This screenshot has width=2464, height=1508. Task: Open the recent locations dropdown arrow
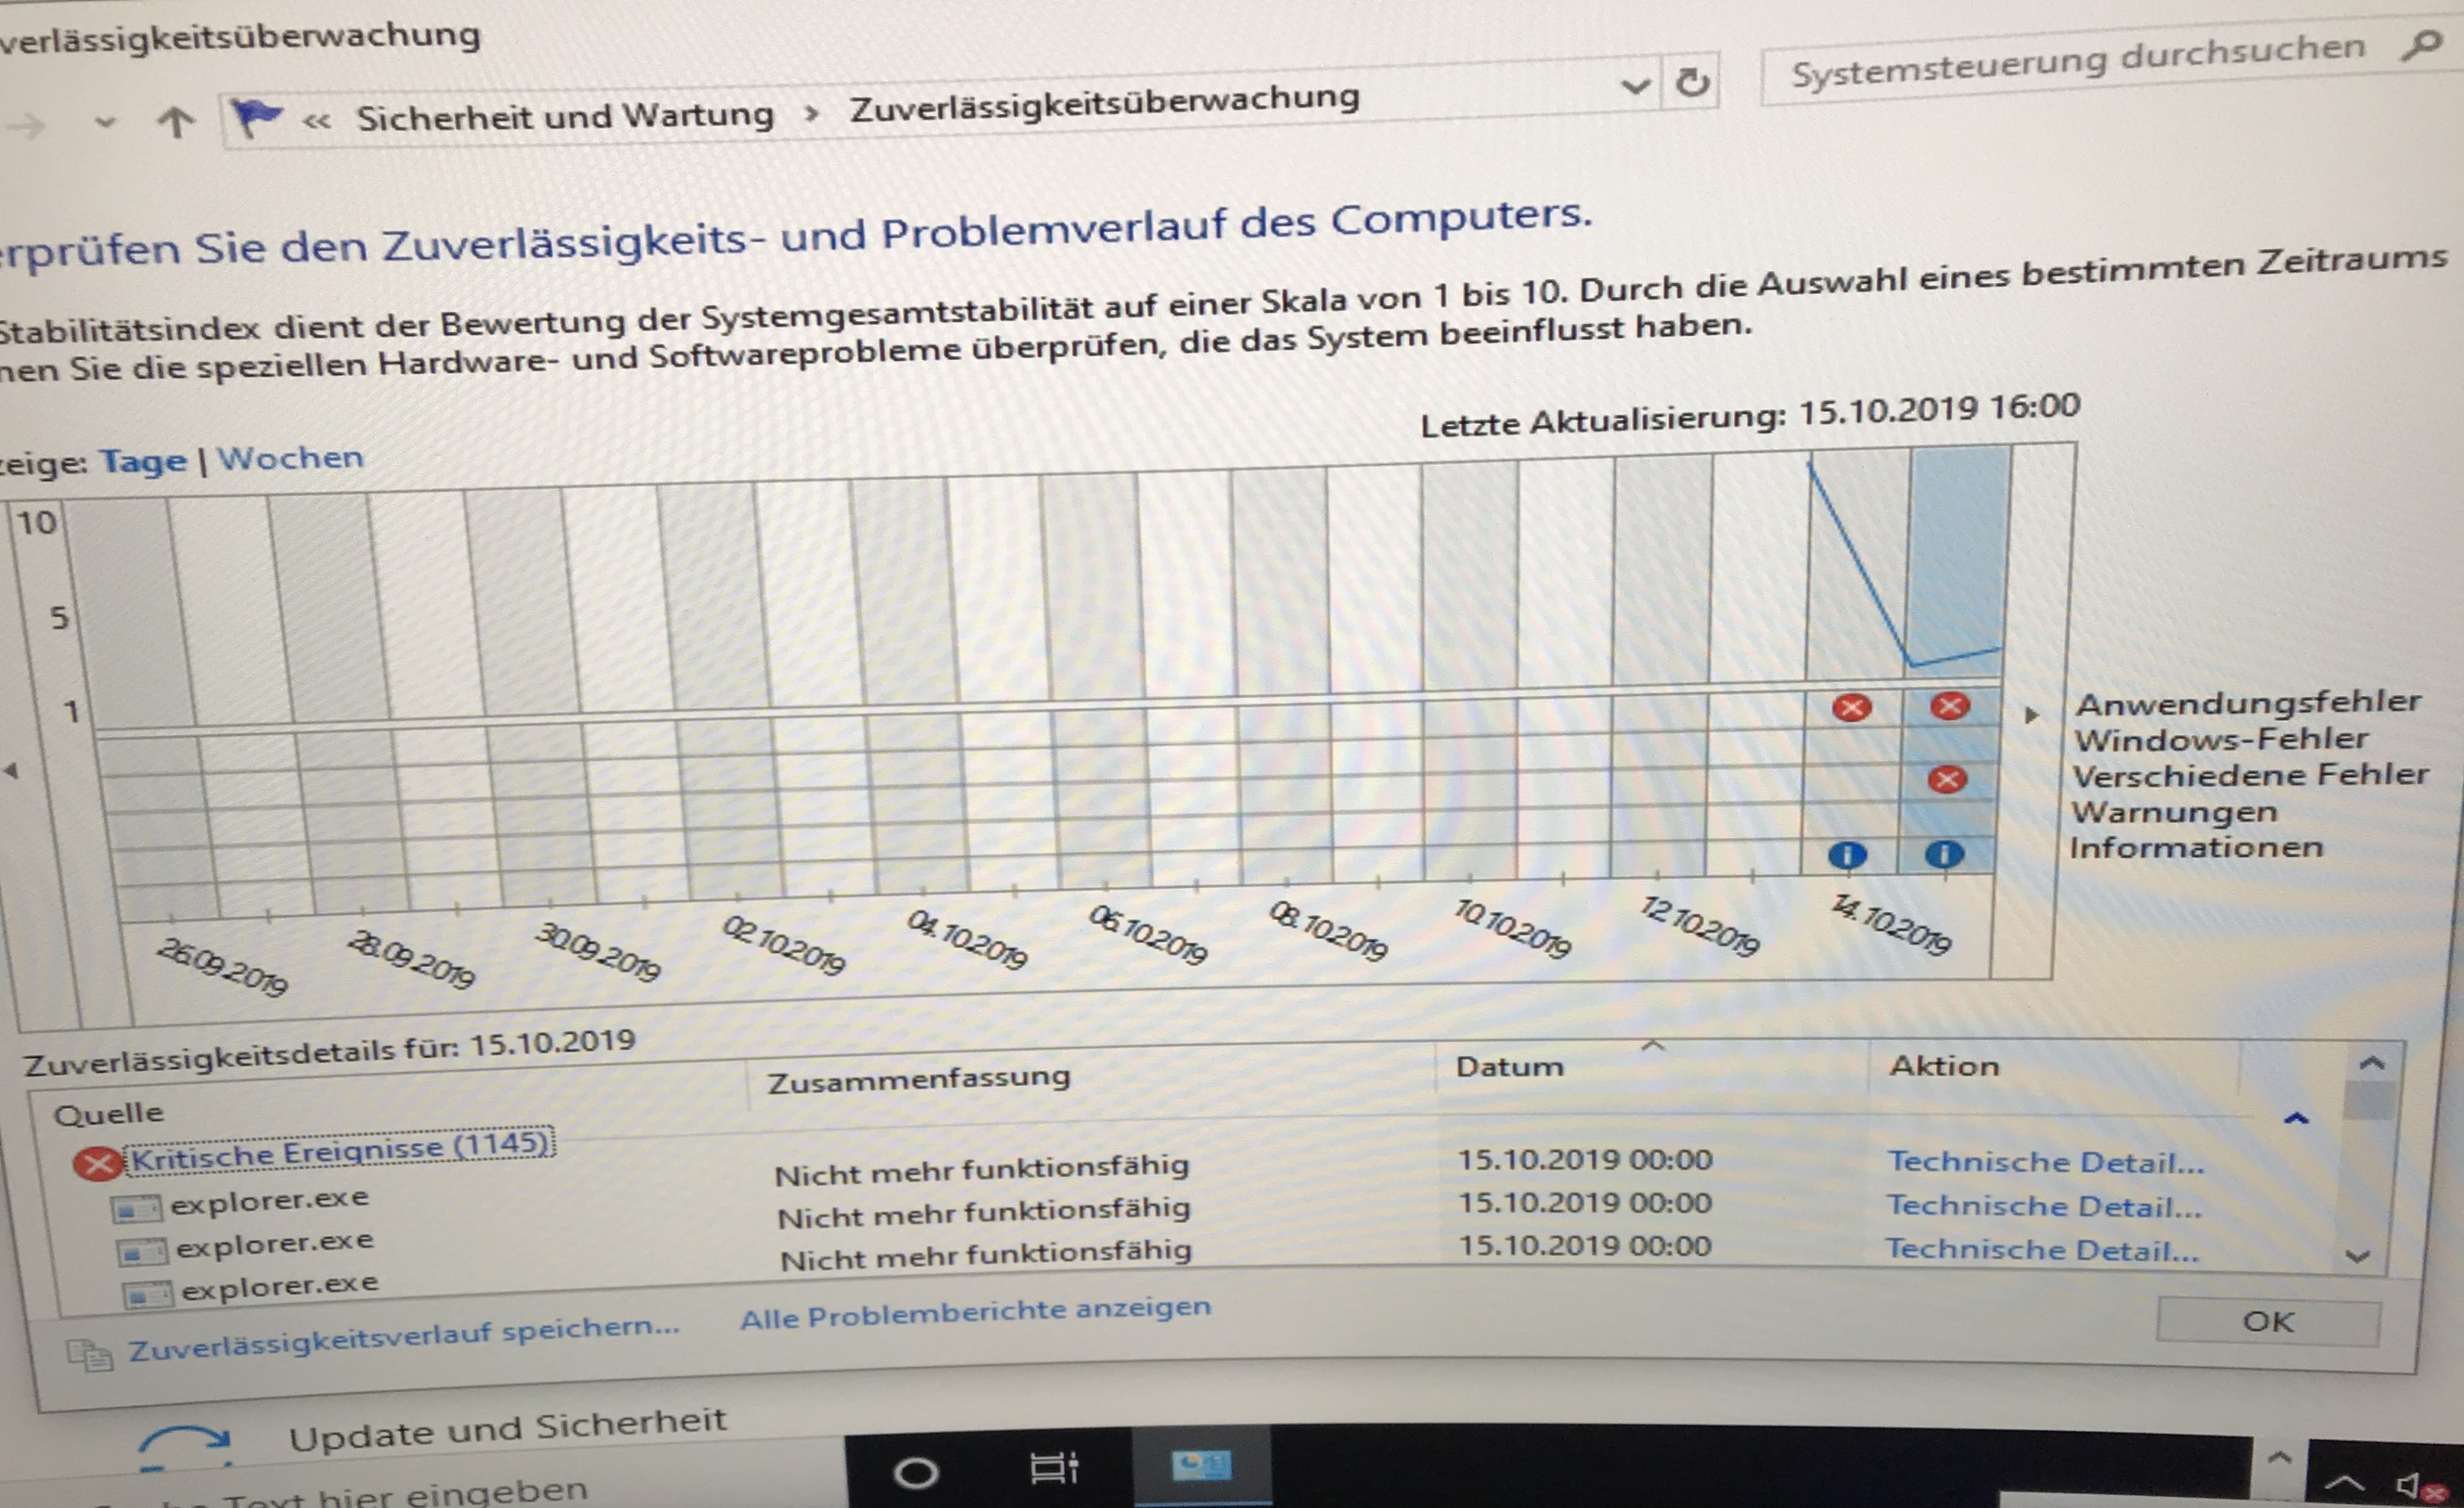click(x=105, y=124)
